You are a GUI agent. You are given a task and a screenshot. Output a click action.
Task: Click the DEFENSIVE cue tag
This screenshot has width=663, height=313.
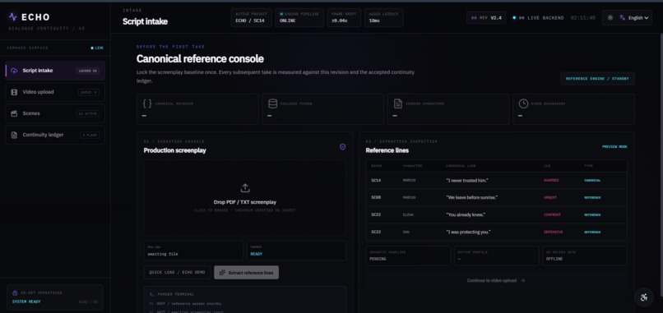click(x=553, y=232)
